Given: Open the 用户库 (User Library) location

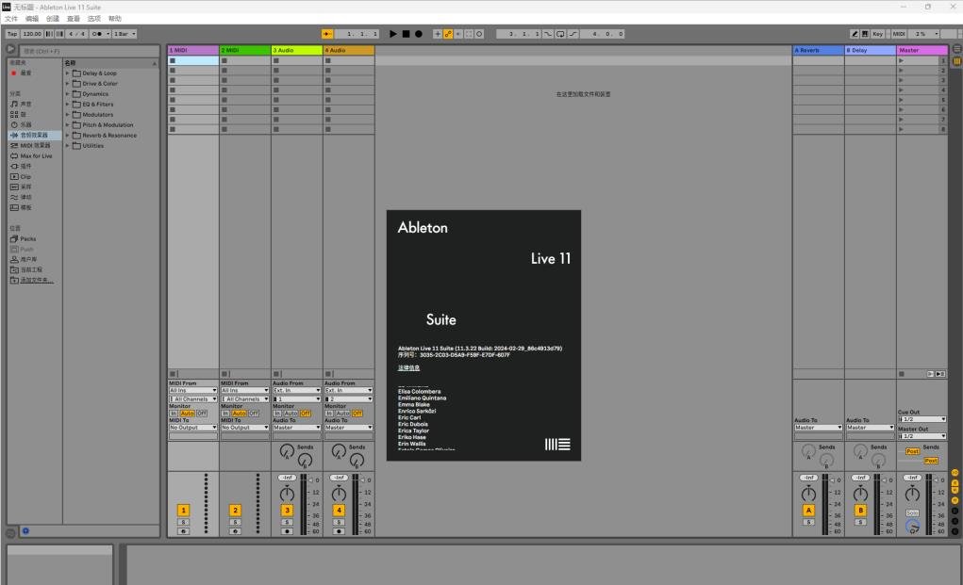Looking at the screenshot, I should coord(24,259).
